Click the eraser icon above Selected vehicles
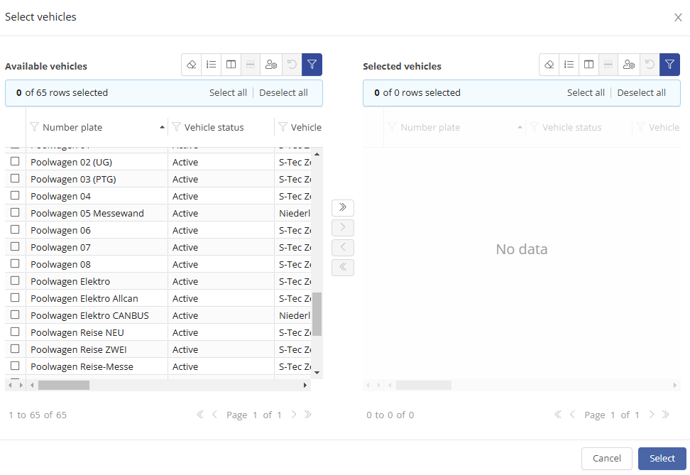 tap(549, 65)
